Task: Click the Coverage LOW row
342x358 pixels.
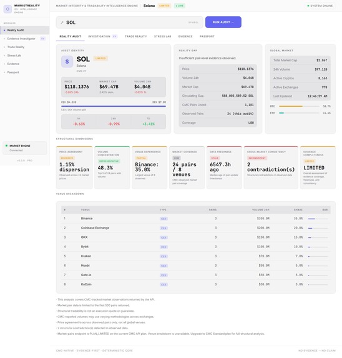Action: click(218, 123)
